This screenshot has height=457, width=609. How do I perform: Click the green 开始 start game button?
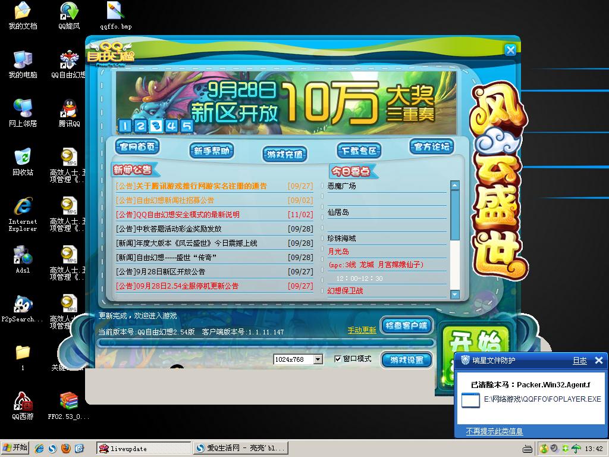click(476, 342)
